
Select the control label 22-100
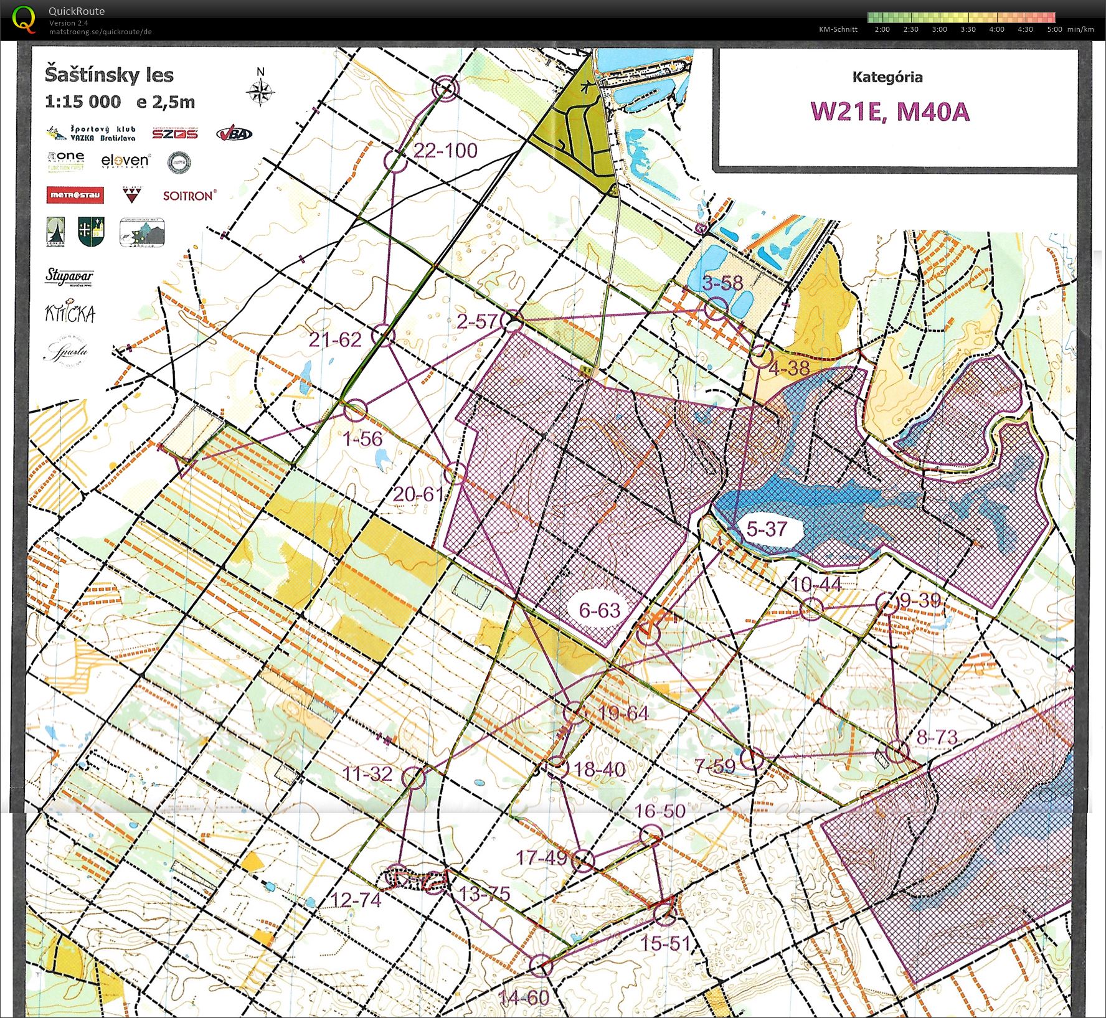pyautogui.click(x=445, y=151)
